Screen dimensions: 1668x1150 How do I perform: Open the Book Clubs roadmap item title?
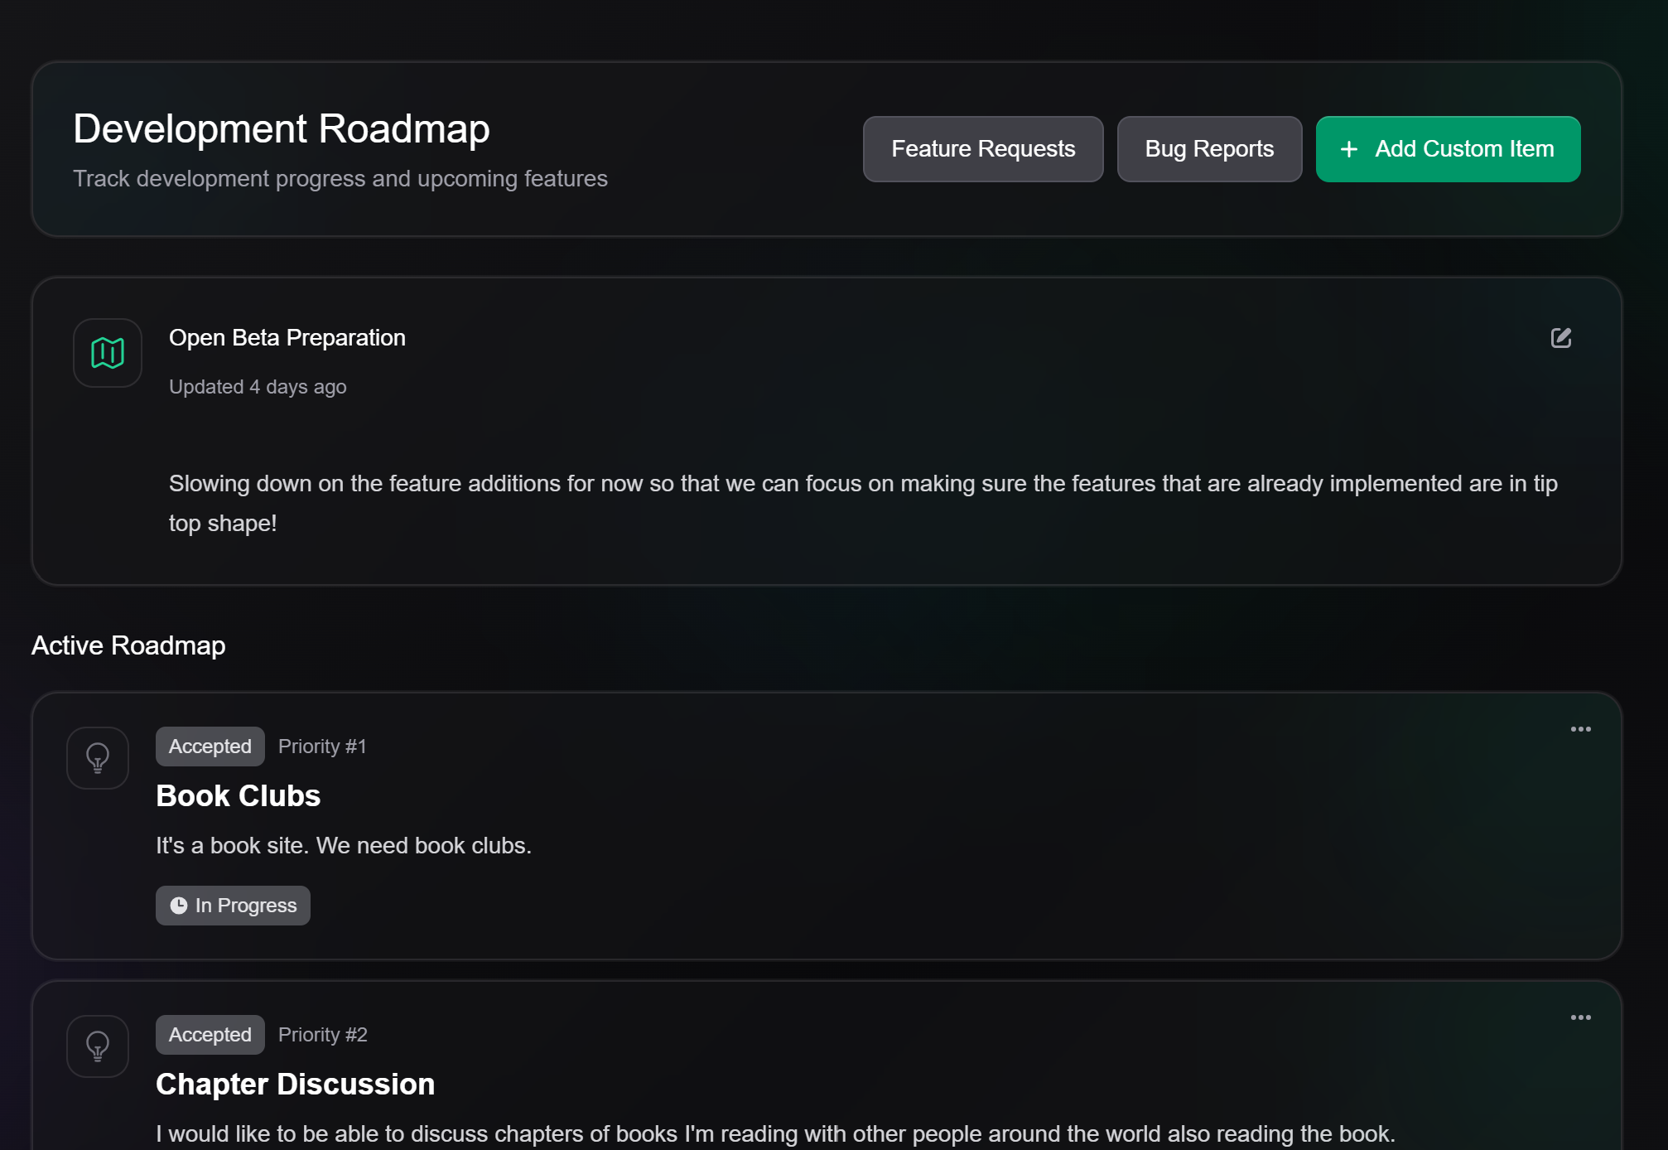pos(238,795)
